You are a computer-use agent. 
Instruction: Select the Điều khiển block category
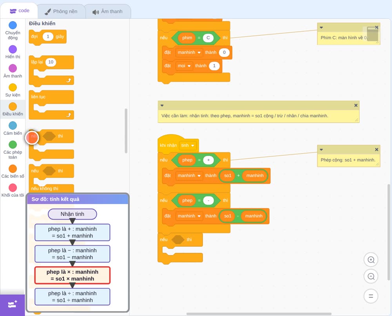point(13,109)
